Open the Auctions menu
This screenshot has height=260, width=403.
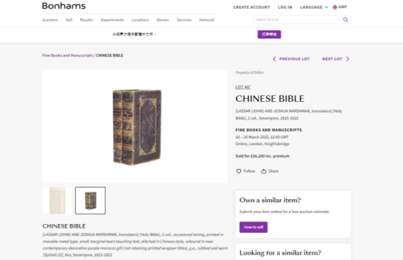point(50,20)
